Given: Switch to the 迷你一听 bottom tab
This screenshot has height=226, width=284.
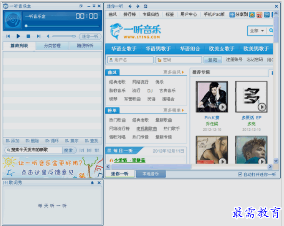Looking at the screenshot, I should click(x=120, y=174).
